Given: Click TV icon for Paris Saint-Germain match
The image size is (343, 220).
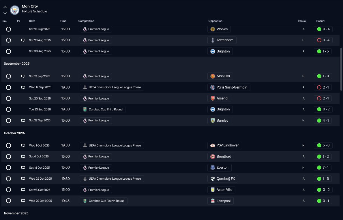Looking at the screenshot, I should (23, 87).
